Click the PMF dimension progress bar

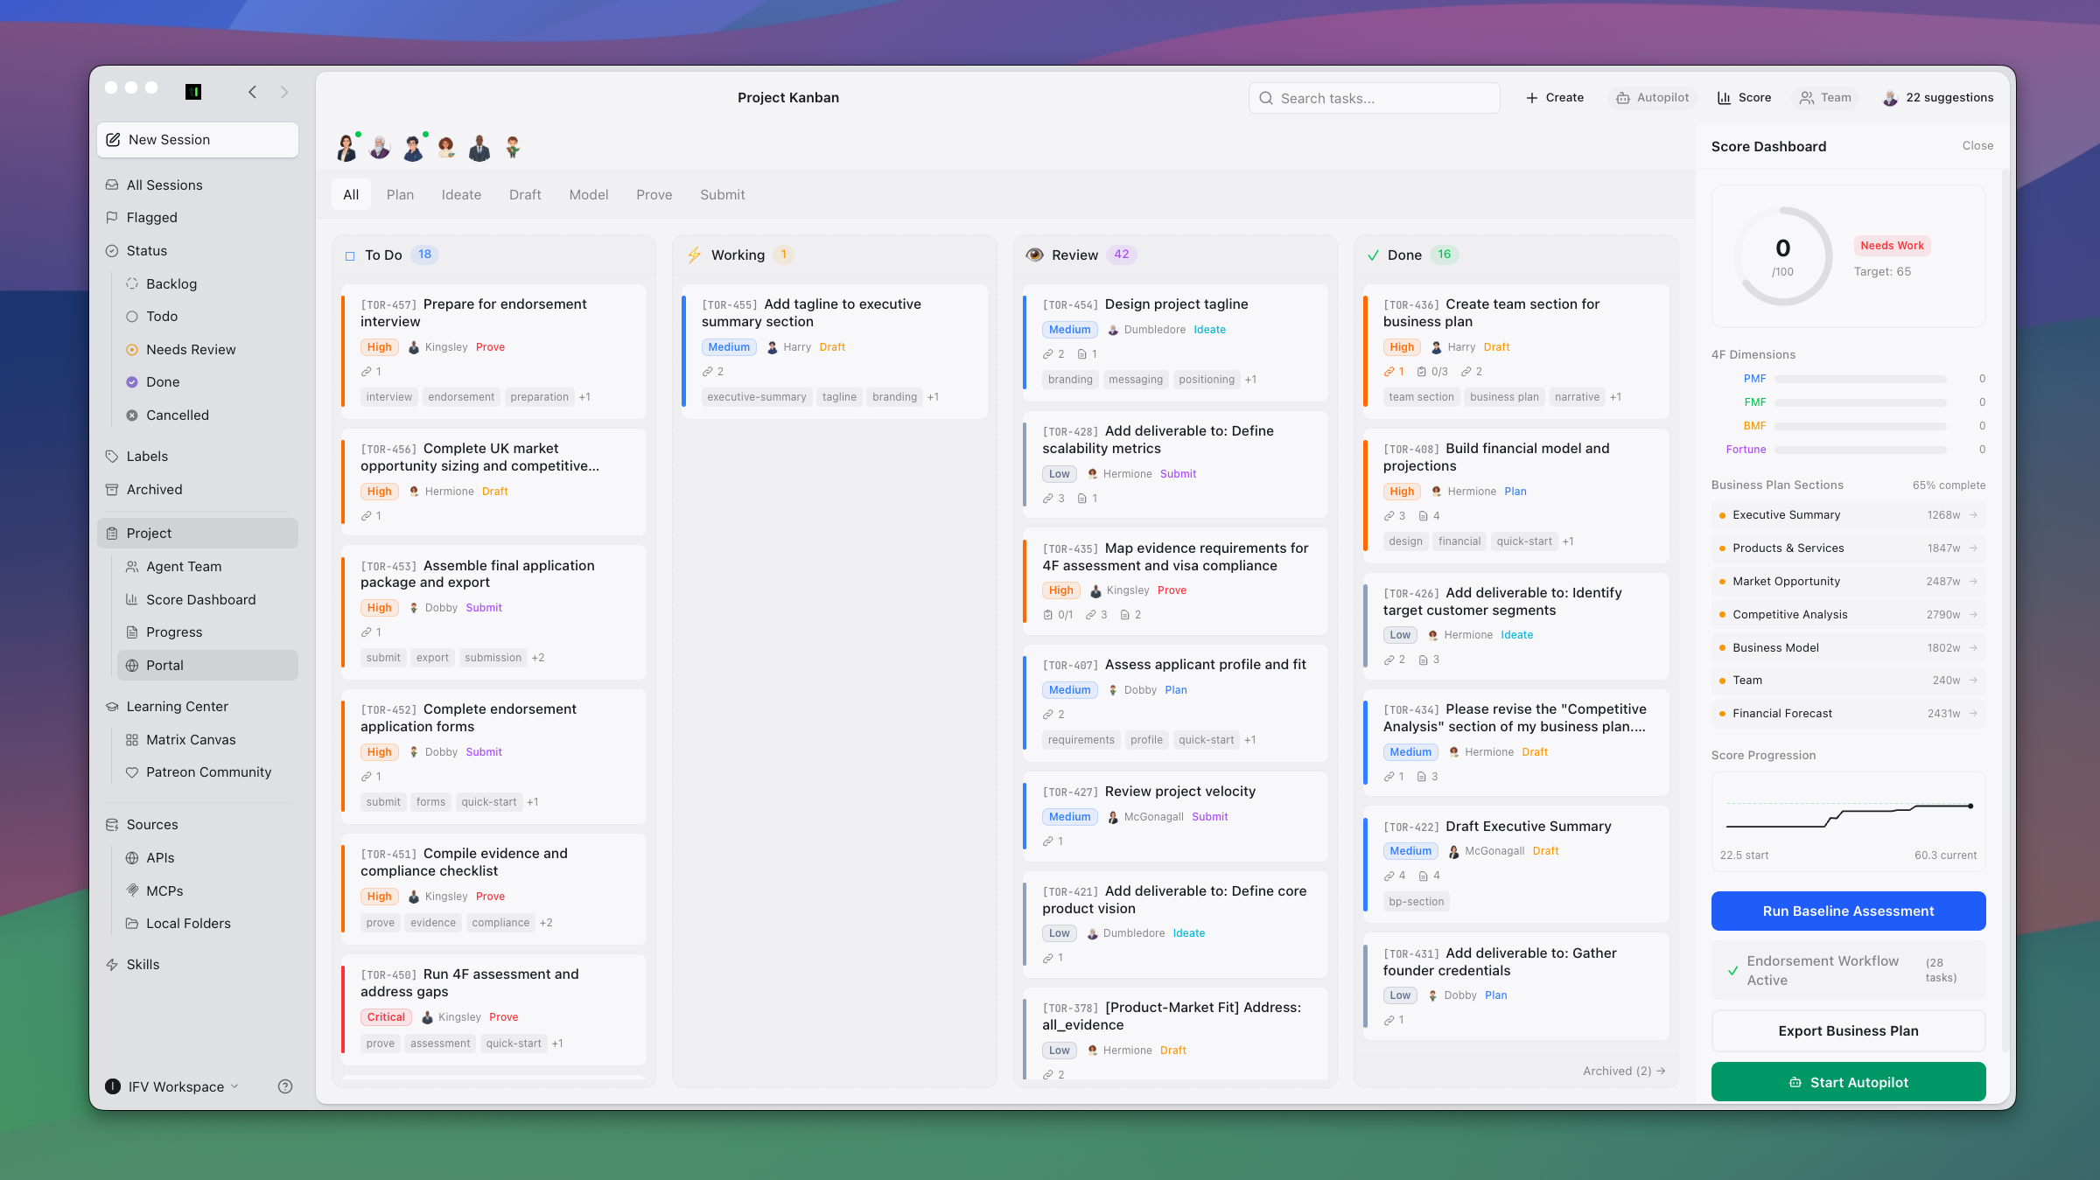(1860, 380)
